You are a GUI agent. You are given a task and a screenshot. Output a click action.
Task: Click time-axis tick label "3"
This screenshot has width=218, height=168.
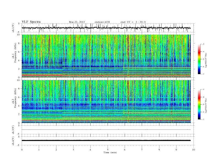[x=73, y=150]
